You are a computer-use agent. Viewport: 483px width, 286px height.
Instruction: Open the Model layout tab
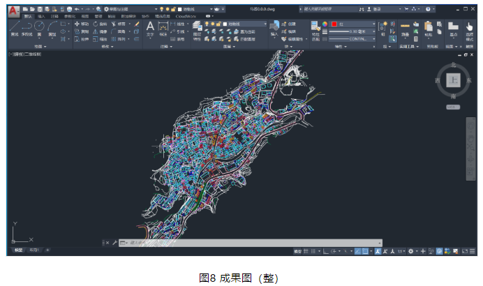tap(19, 250)
